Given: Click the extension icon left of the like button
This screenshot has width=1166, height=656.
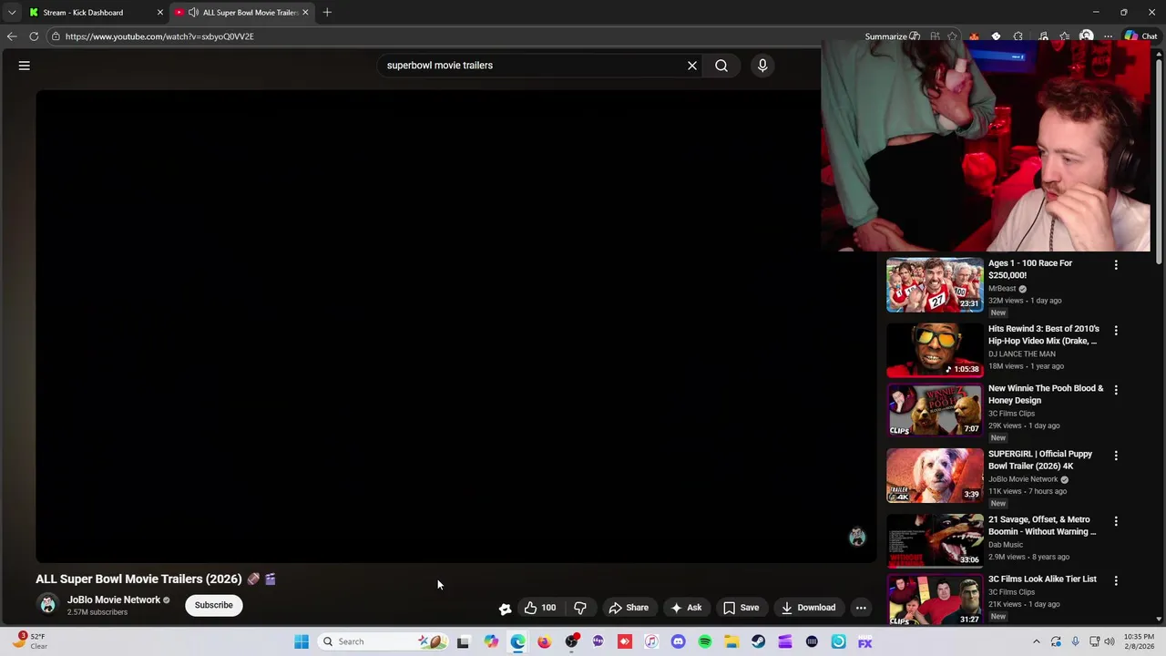Looking at the screenshot, I should pyautogui.click(x=505, y=609).
